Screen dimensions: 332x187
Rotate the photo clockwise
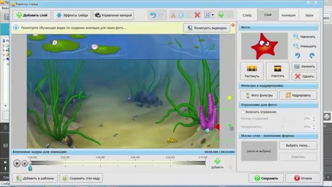pyautogui.click(x=312, y=56)
